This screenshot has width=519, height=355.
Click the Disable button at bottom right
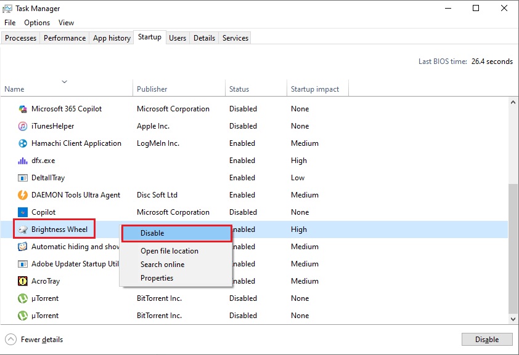[x=487, y=340]
